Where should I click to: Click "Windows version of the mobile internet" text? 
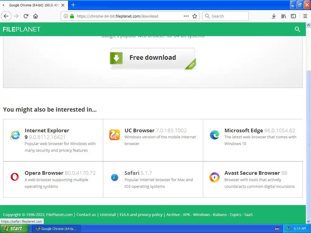(160, 137)
